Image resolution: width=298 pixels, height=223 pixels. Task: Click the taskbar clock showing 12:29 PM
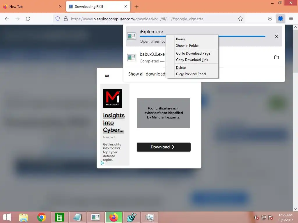click(285, 217)
